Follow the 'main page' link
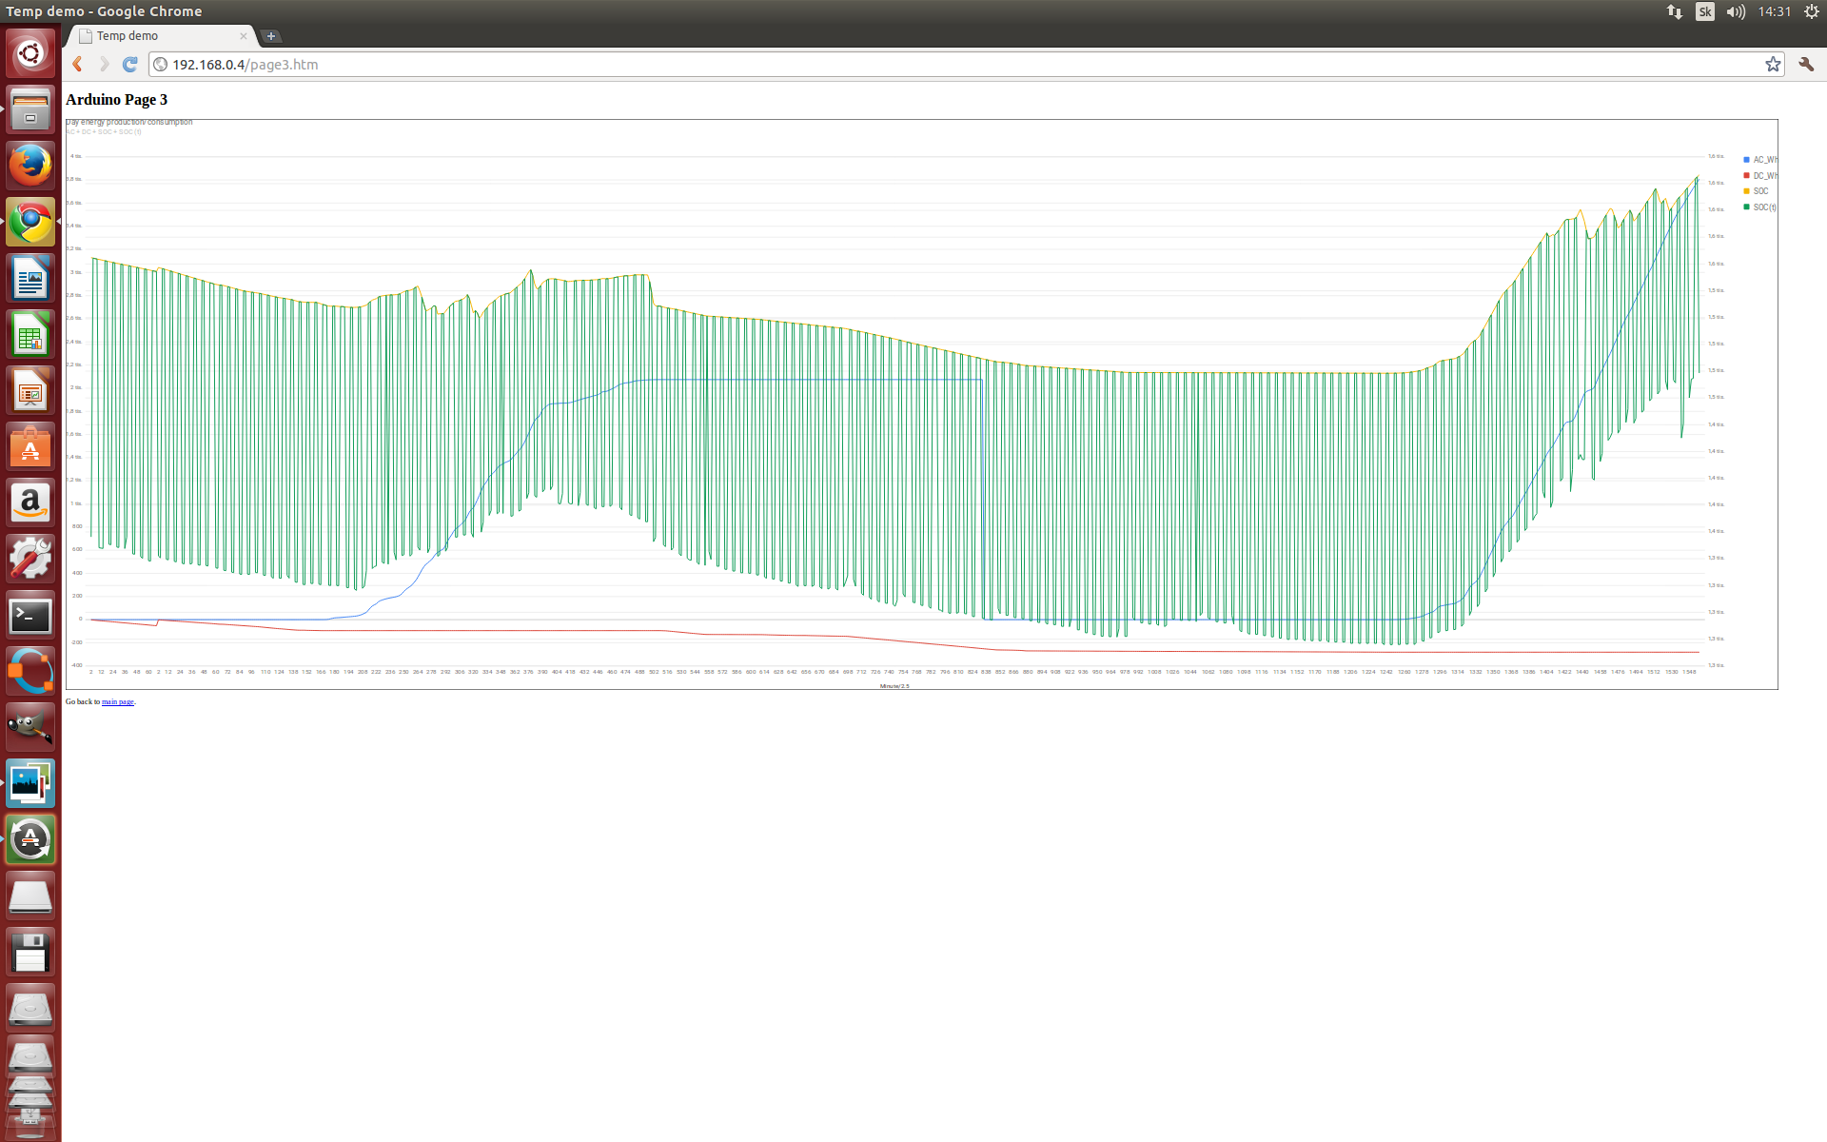The image size is (1827, 1142). (117, 702)
